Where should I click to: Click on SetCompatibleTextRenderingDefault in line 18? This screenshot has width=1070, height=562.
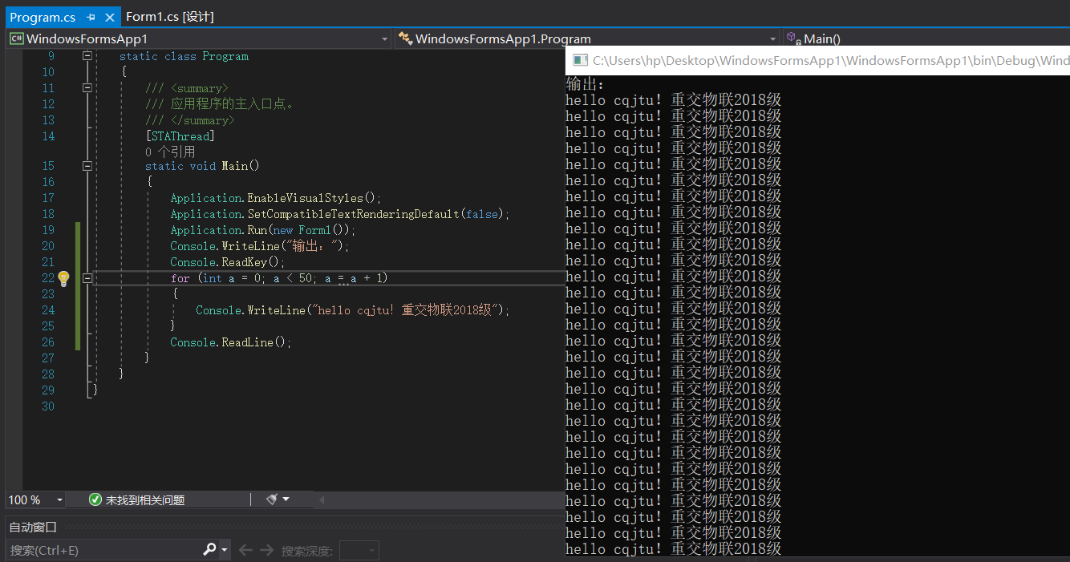[353, 214]
